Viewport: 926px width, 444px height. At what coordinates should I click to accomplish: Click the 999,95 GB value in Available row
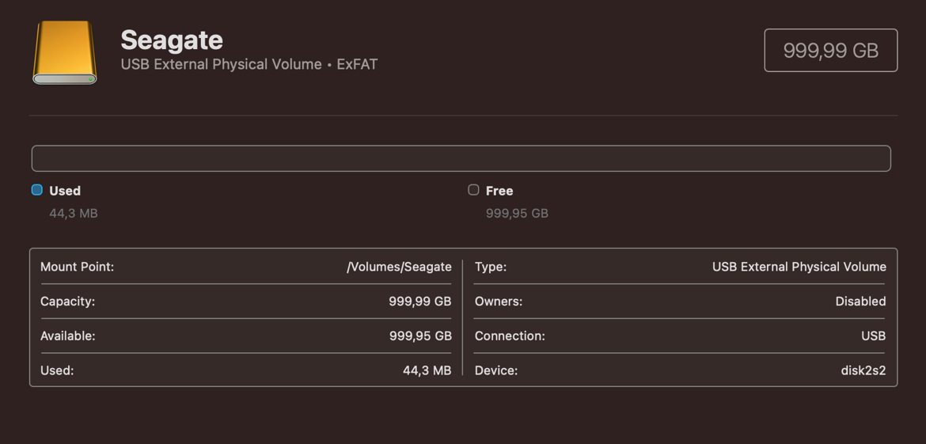(420, 336)
